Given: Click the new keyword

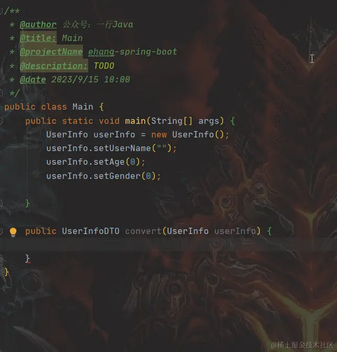Looking at the screenshot, I should 159,135.
